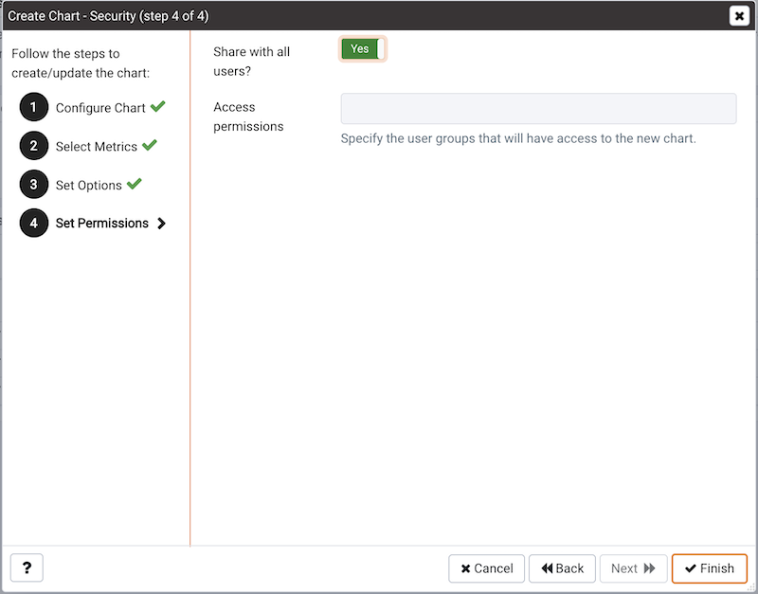
Task: Click the green checkmark beside Set Options
Action: click(x=134, y=183)
